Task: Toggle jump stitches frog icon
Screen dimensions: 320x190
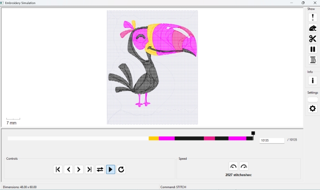Action: [313, 28]
